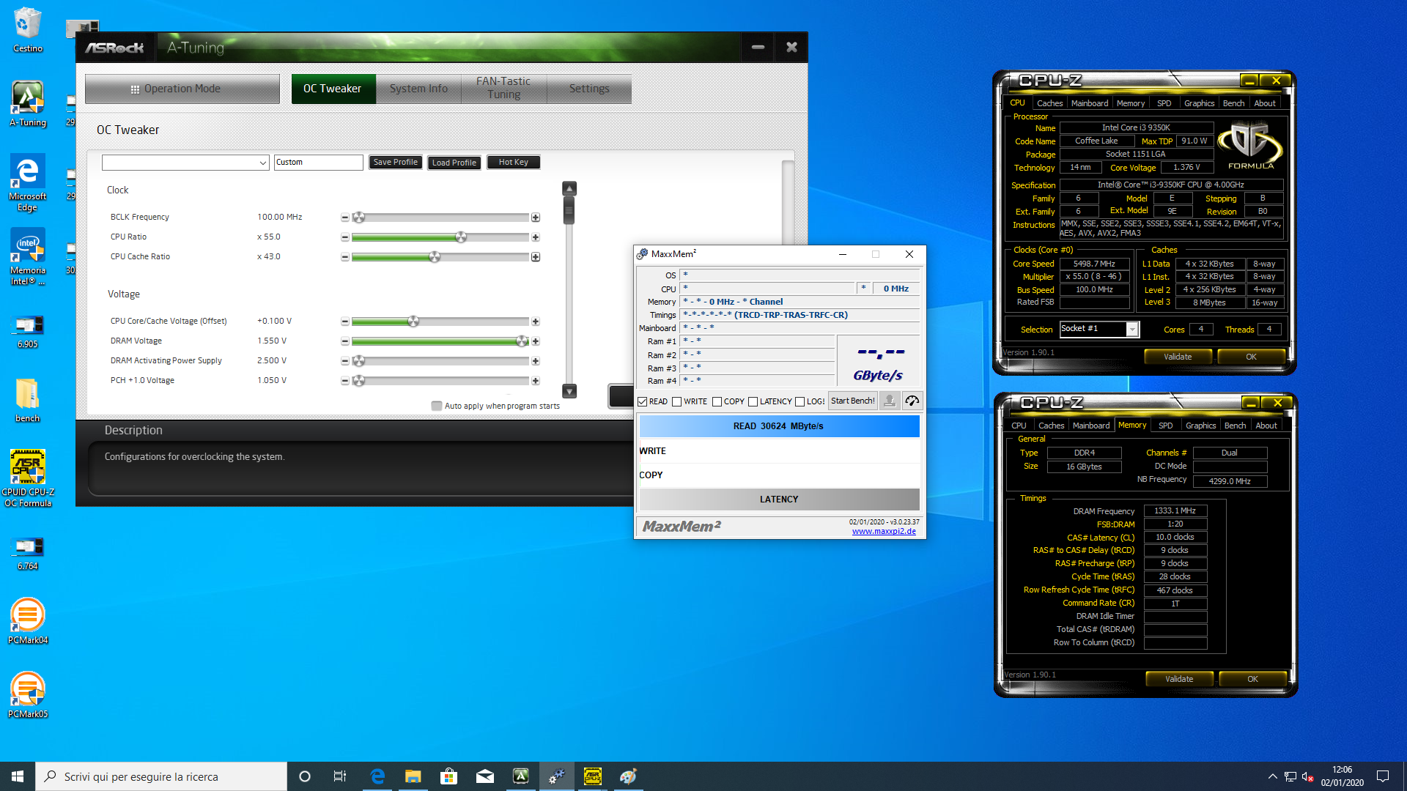The height and width of the screenshot is (791, 1407).
Task: Open the notification center icon
Action: (1383, 776)
